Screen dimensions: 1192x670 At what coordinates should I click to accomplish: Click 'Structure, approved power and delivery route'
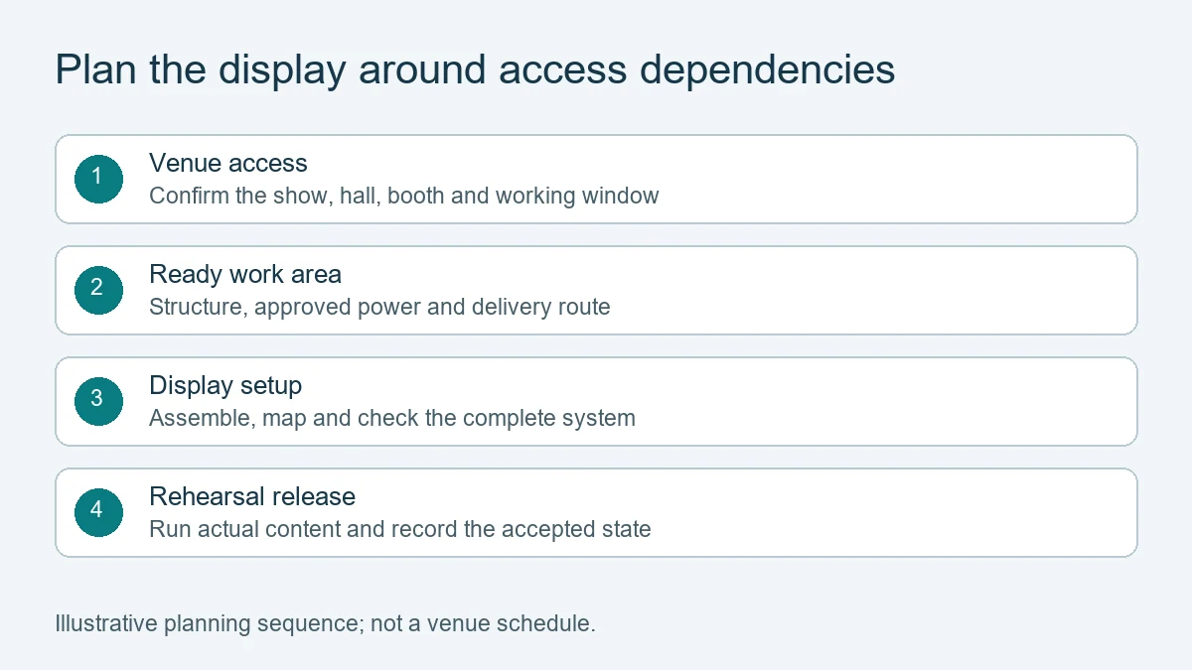coord(379,307)
